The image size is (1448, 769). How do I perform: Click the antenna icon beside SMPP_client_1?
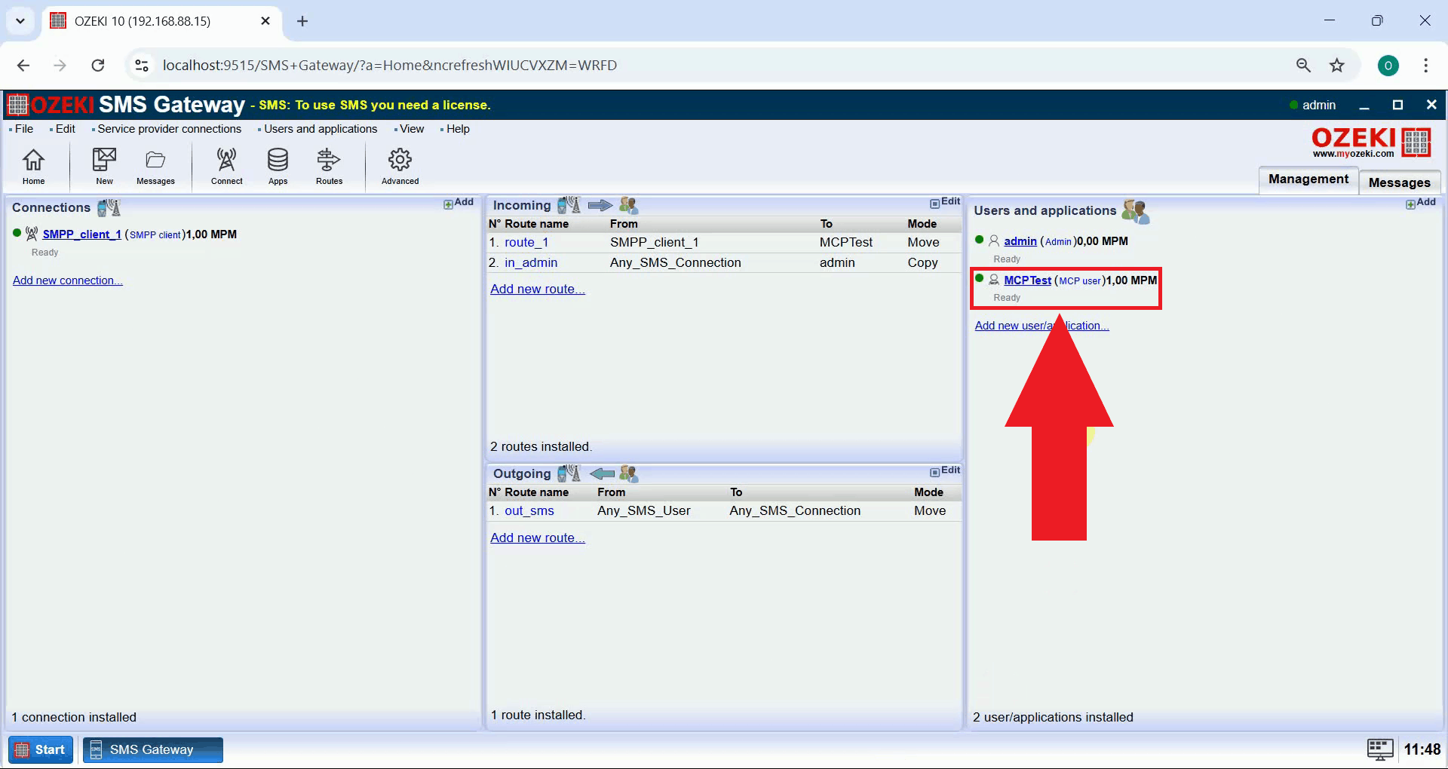click(x=31, y=234)
